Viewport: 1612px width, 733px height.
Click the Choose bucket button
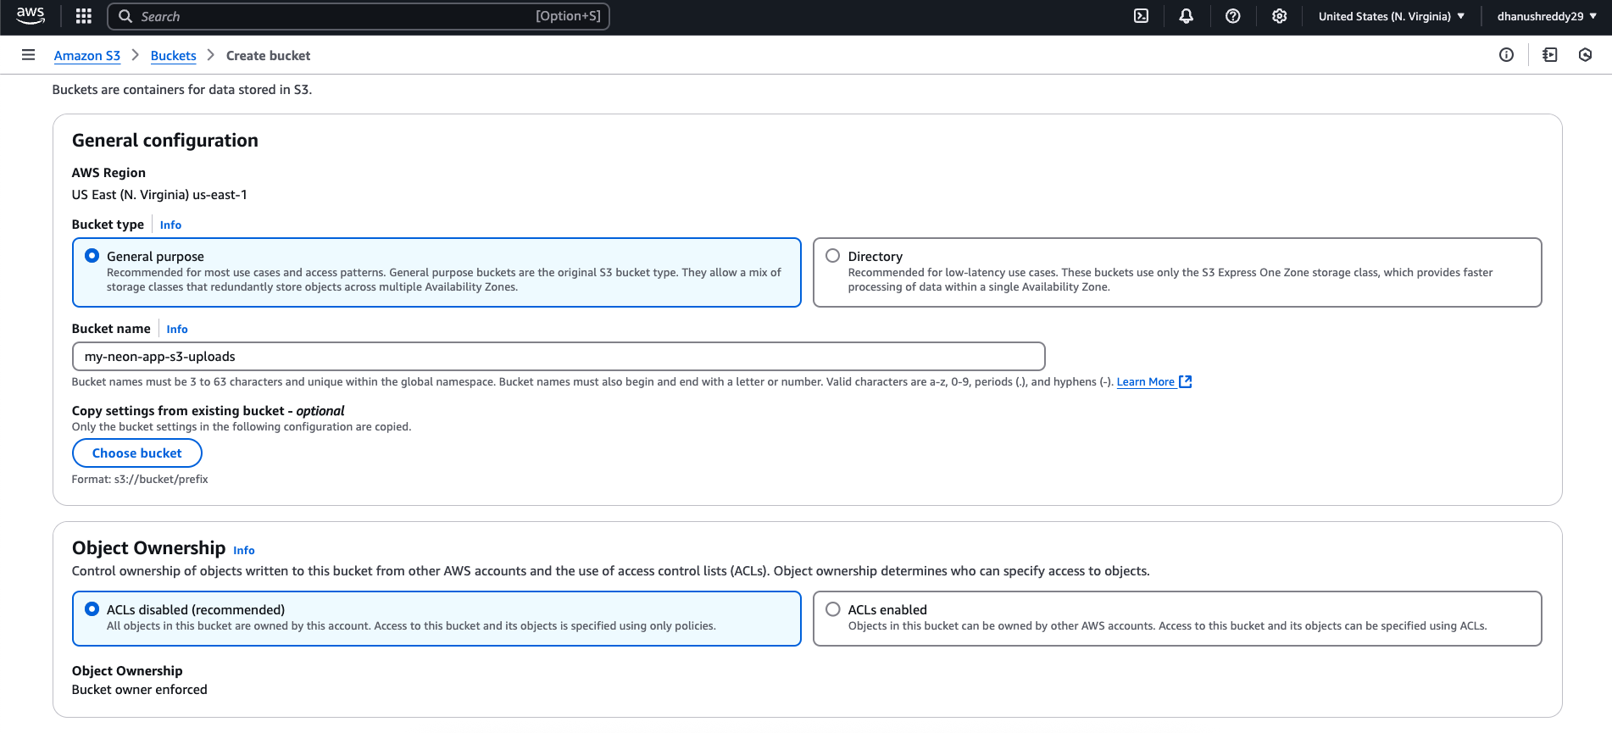click(x=137, y=453)
